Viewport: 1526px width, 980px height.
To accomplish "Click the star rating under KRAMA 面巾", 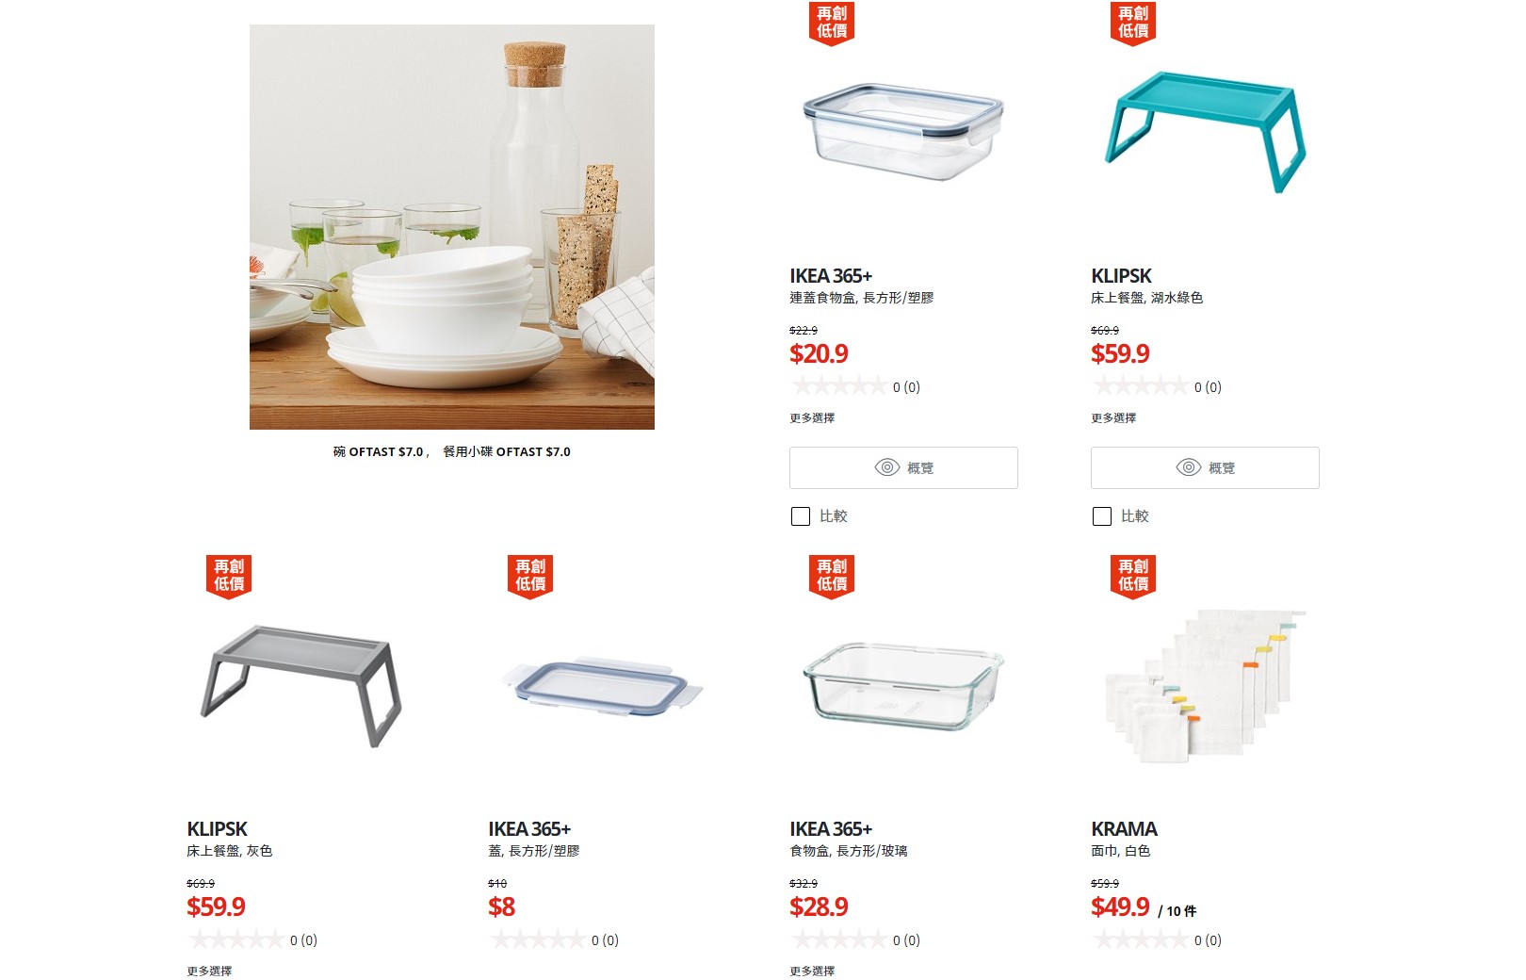I will [1140, 939].
